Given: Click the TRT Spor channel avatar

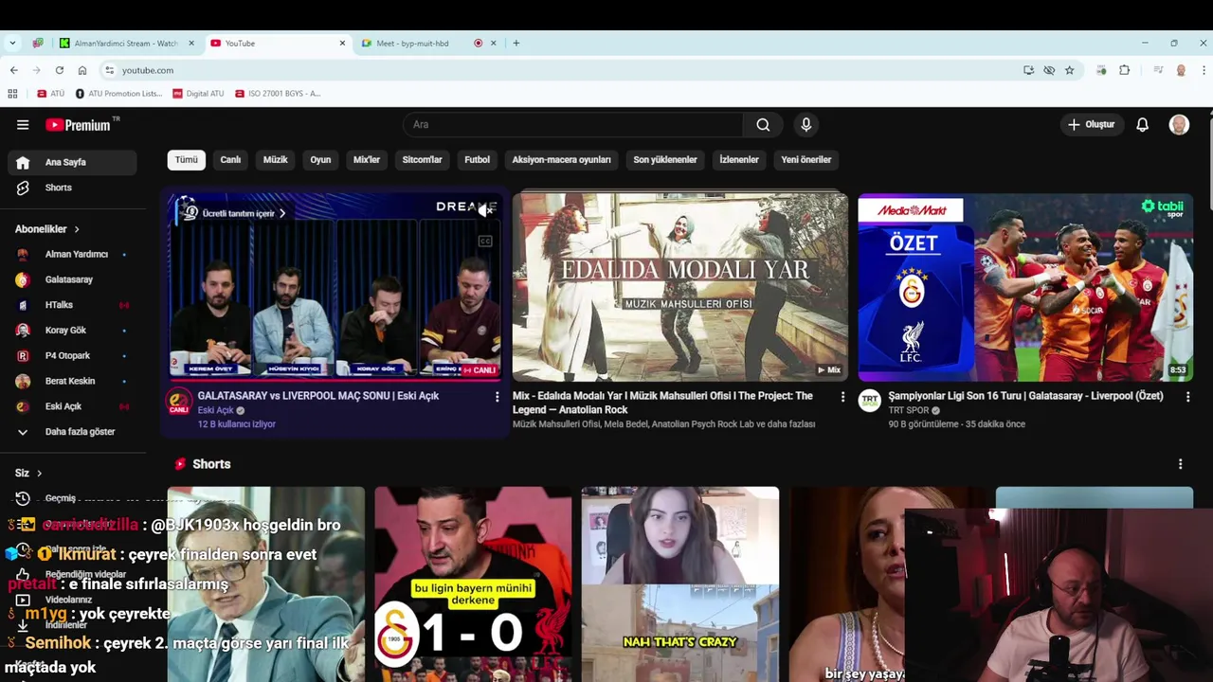Looking at the screenshot, I should click(x=870, y=401).
